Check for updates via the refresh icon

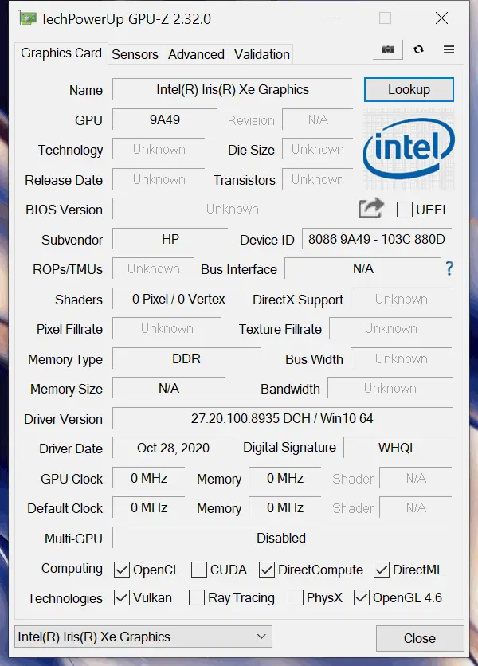(x=418, y=49)
